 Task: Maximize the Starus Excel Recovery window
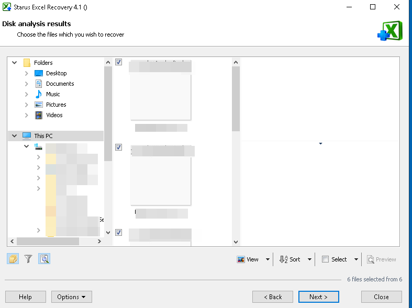373,7
